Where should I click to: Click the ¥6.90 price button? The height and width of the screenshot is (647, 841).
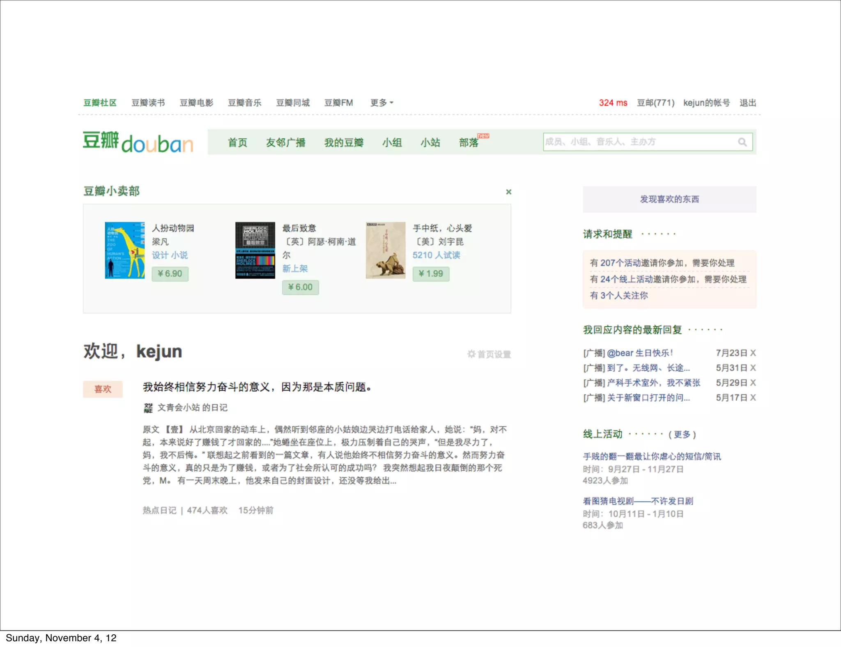coord(170,274)
